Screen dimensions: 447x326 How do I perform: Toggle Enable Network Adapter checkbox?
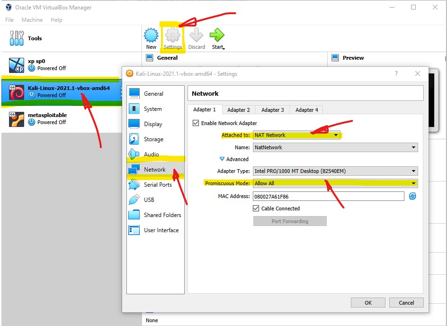tap(196, 123)
